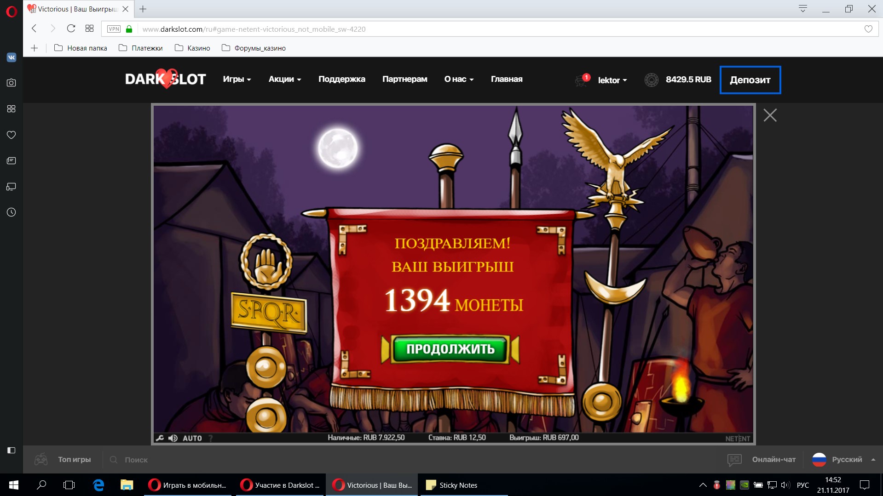This screenshot has width=883, height=496.
Task: Open Personal news in sidebar
Action: (x=12, y=160)
